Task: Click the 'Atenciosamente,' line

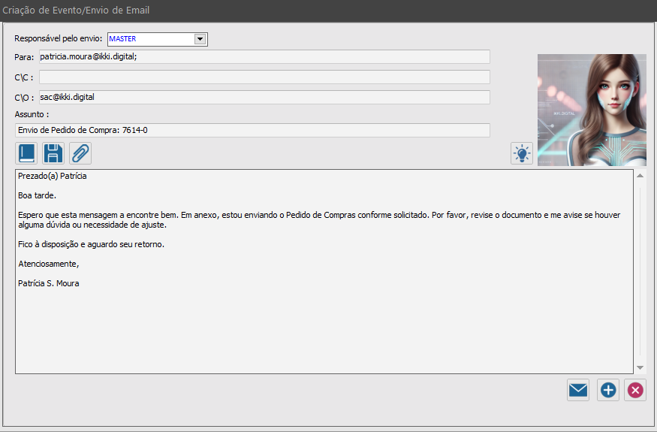Action: [x=49, y=264]
